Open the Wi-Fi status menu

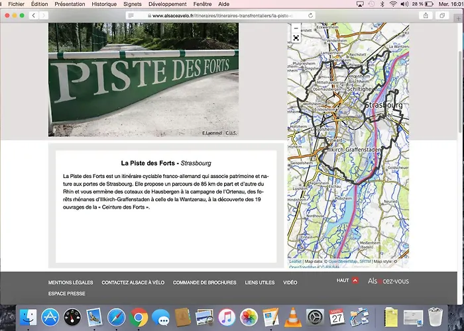click(x=393, y=4)
